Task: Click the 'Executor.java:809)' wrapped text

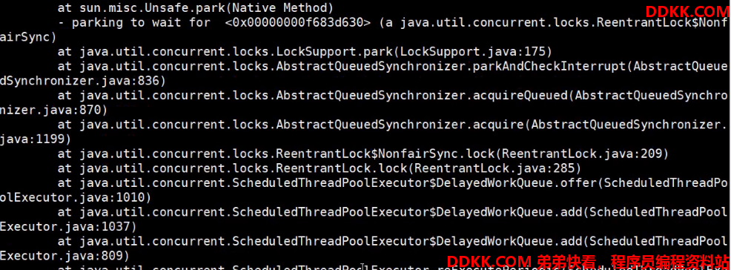Action: (64, 256)
